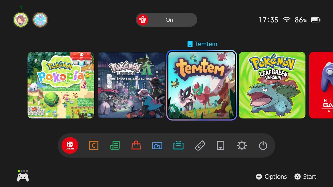Screen dimensions: 333x187
Task: Click the Temtem title label
Action: [206, 44]
